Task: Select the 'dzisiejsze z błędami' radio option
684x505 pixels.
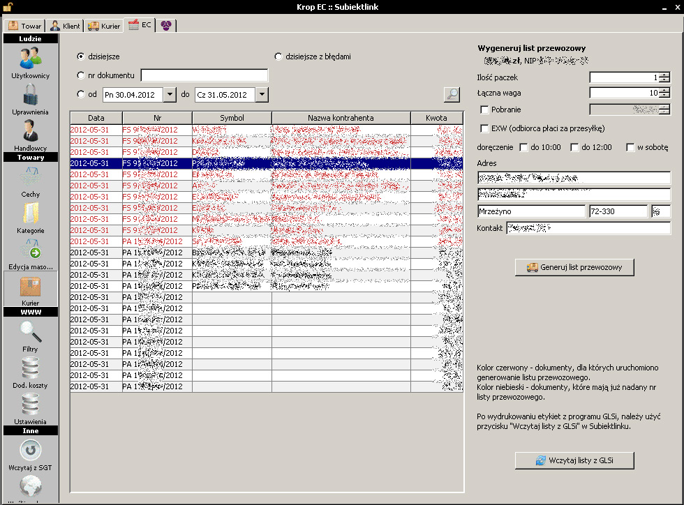Action: point(278,56)
